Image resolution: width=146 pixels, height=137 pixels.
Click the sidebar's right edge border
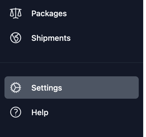coord(143,68)
